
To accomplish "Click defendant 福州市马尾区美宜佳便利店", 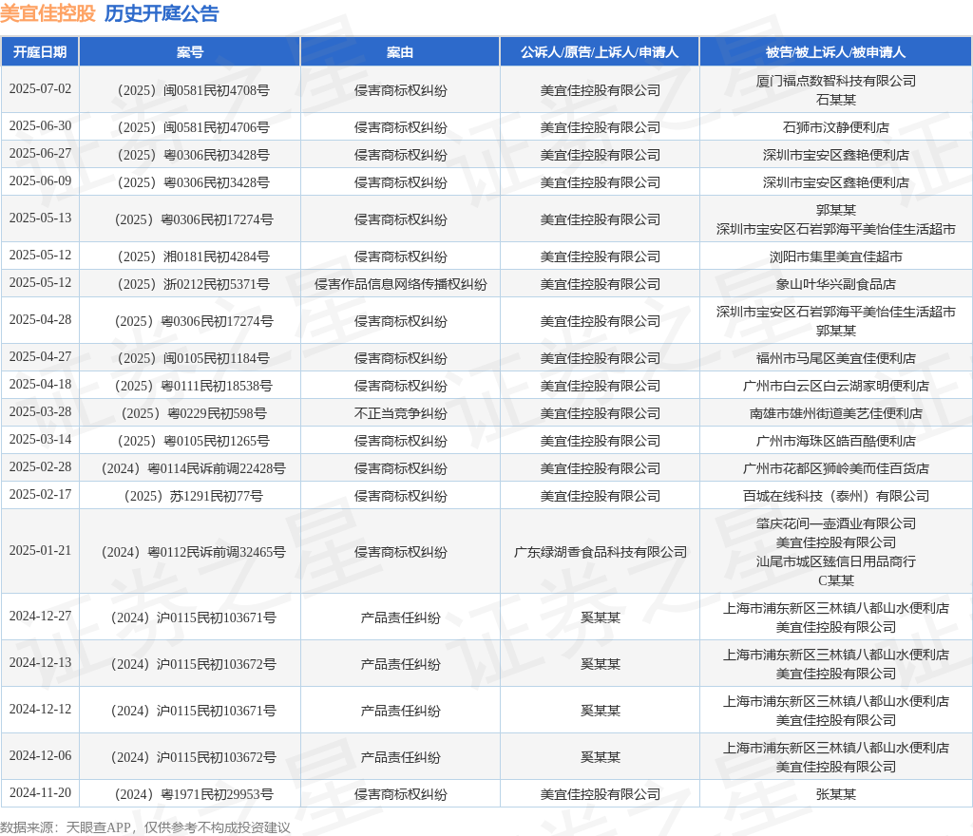I will 836,358.
